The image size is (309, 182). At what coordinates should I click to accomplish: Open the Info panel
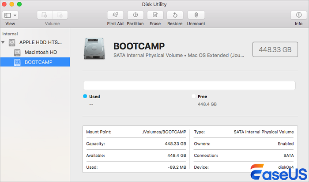(x=298, y=15)
